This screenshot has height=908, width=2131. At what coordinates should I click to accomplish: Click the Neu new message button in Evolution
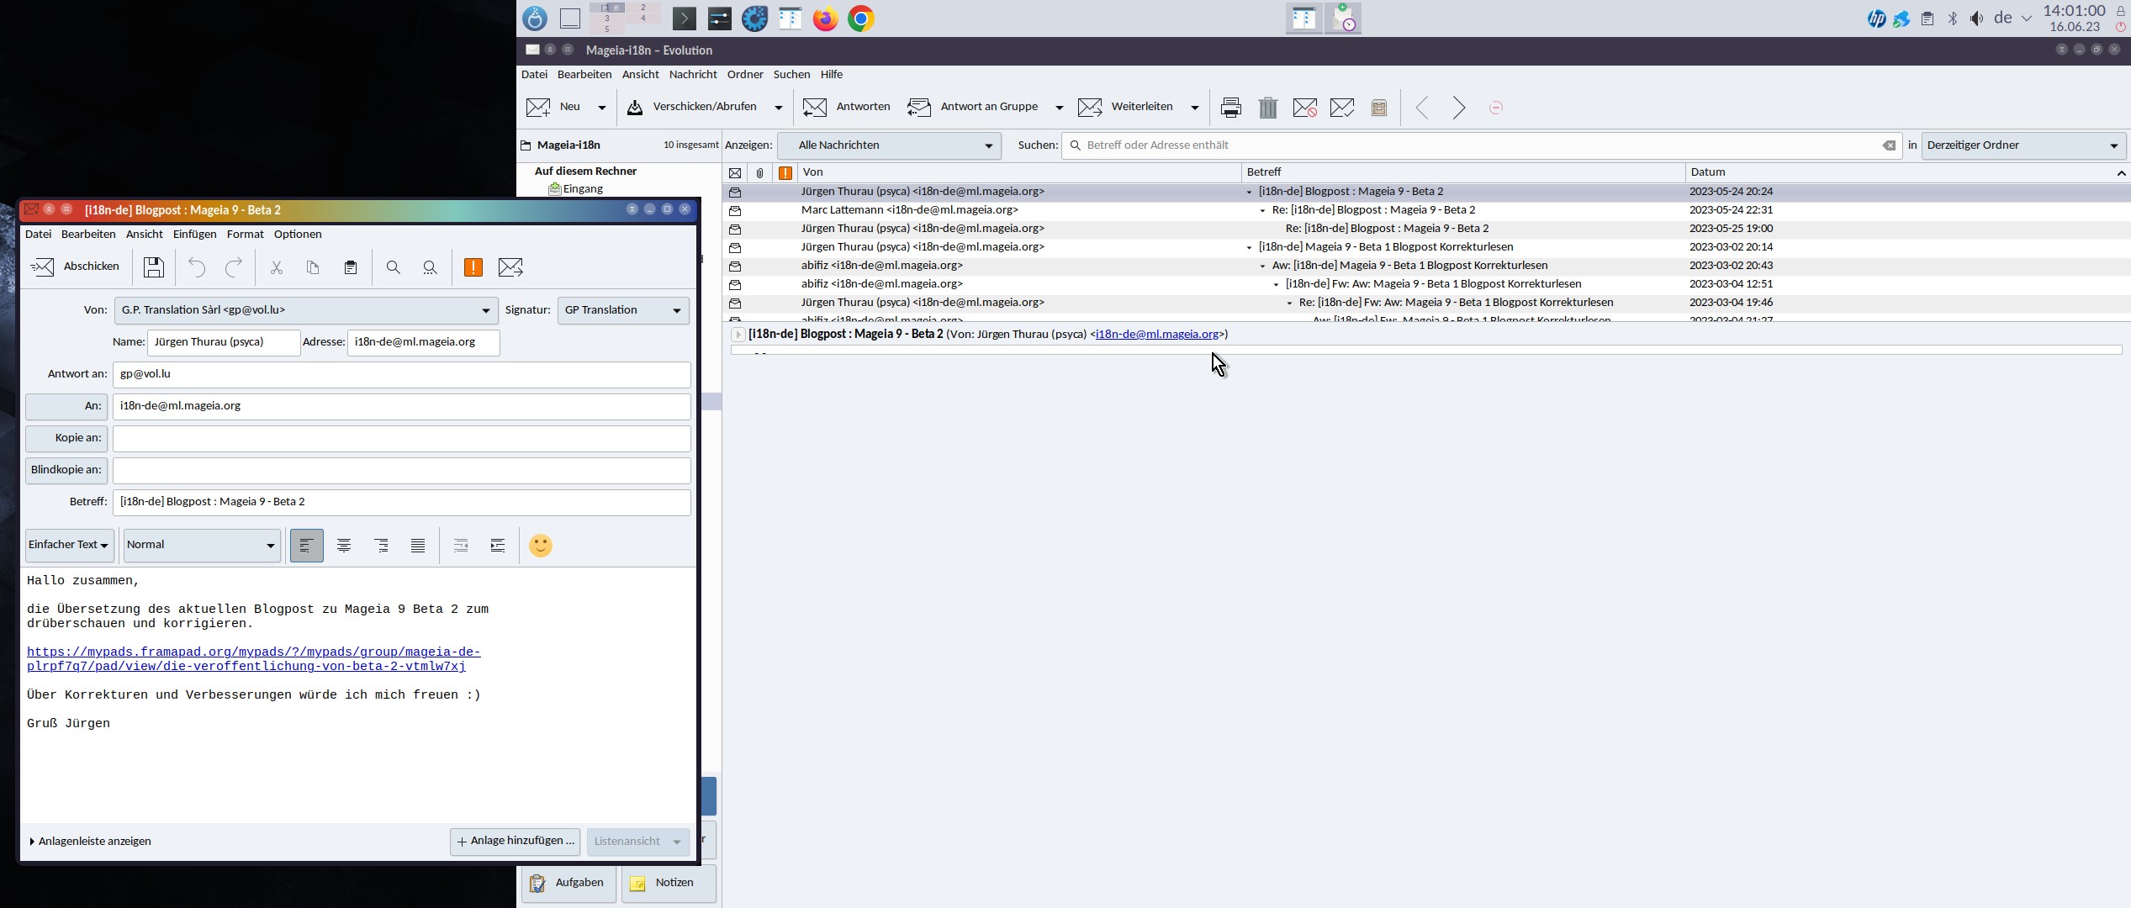point(553,107)
